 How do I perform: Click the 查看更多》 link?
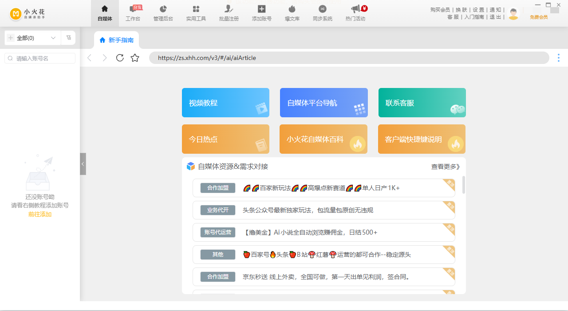446,167
